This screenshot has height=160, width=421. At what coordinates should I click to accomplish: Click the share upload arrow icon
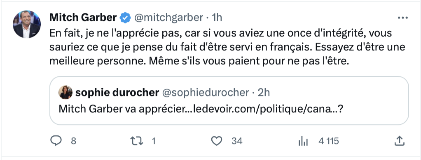(399, 141)
